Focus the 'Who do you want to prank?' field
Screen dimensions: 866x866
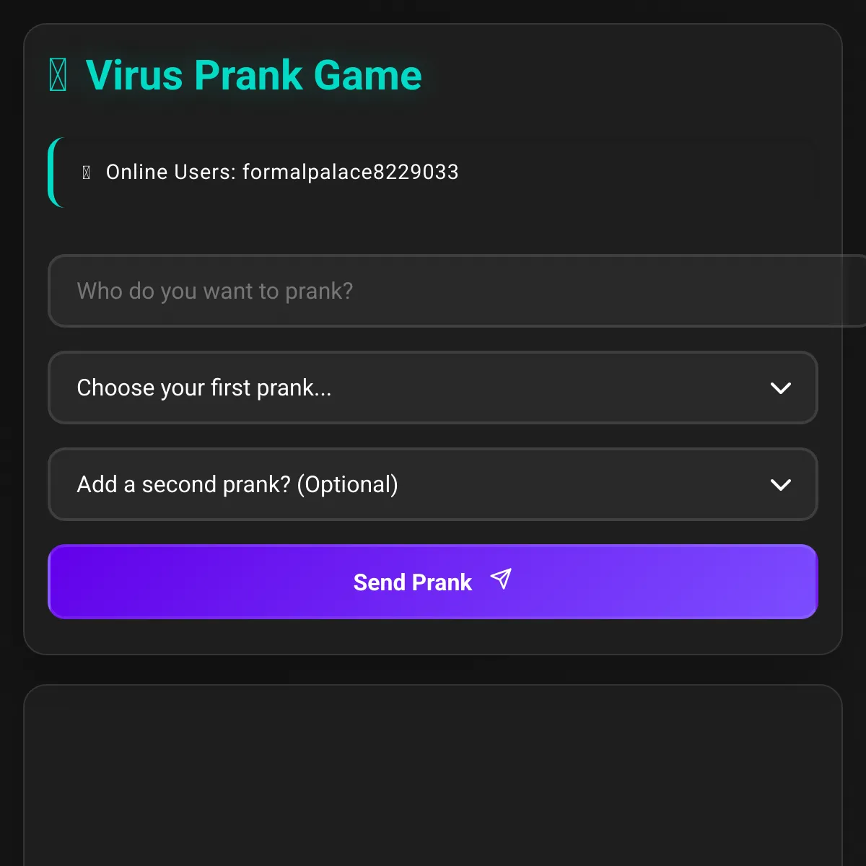click(432, 291)
